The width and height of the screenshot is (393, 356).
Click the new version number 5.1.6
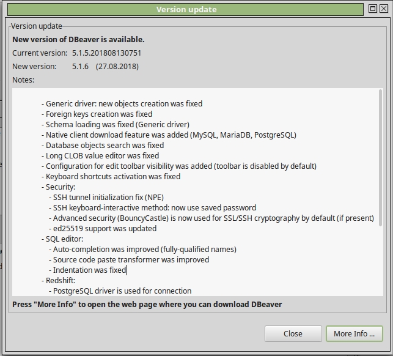click(x=80, y=67)
